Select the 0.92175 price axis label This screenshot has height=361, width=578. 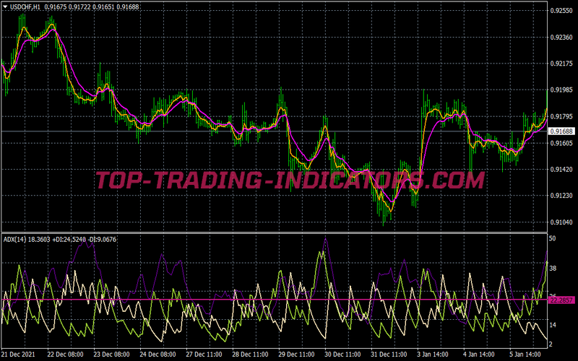(561, 64)
